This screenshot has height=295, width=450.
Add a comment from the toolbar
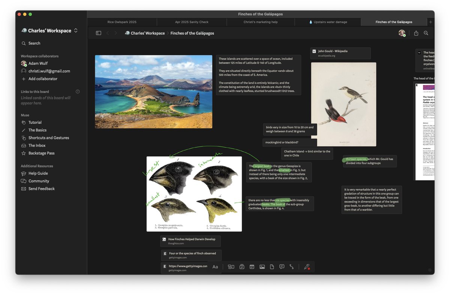282,267
